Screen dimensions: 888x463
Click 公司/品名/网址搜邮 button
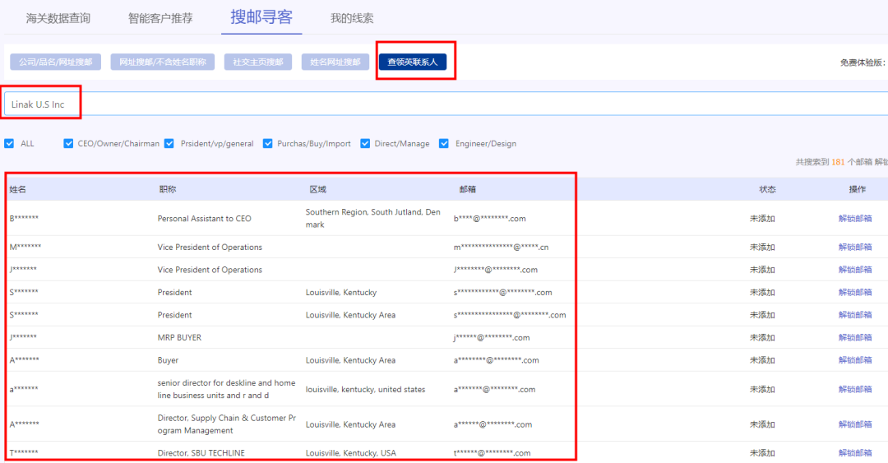point(55,63)
